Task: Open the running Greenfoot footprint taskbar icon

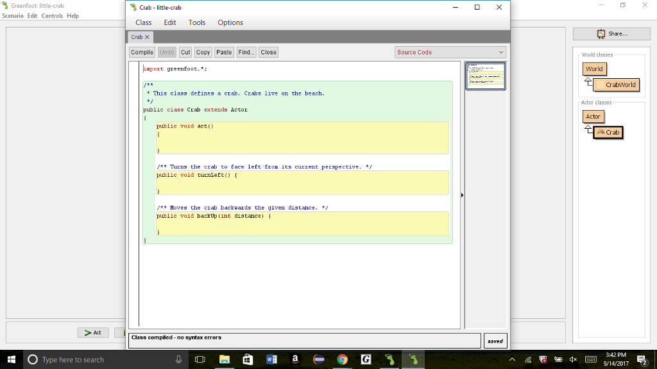Action: click(x=413, y=359)
